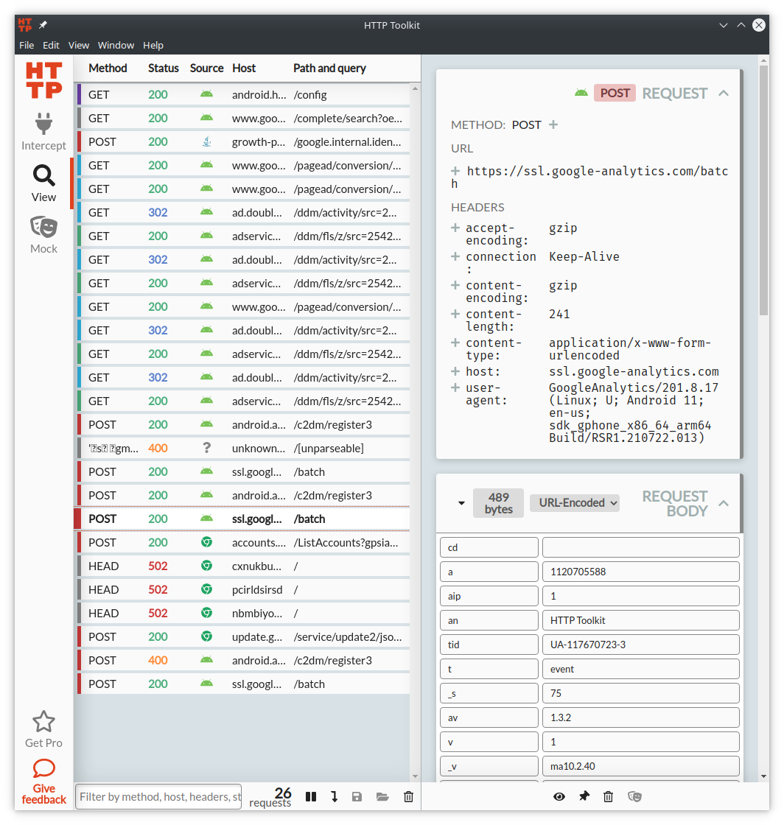
Task: Collapse the Request Body card chevron
Action: coord(724,503)
